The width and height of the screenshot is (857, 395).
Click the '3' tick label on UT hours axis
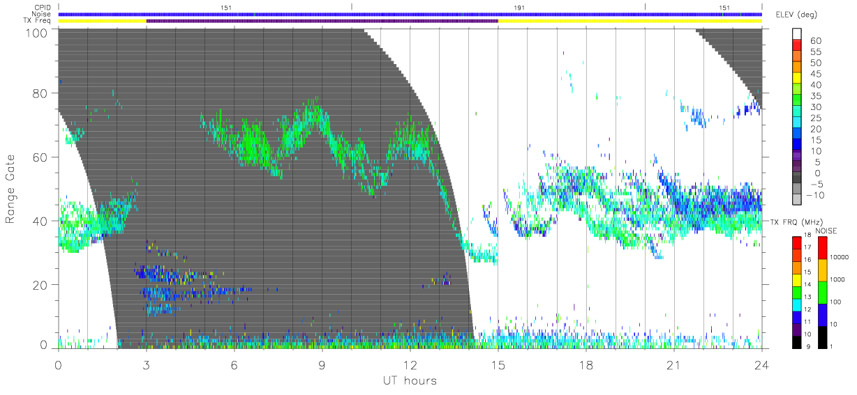point(146,366)
